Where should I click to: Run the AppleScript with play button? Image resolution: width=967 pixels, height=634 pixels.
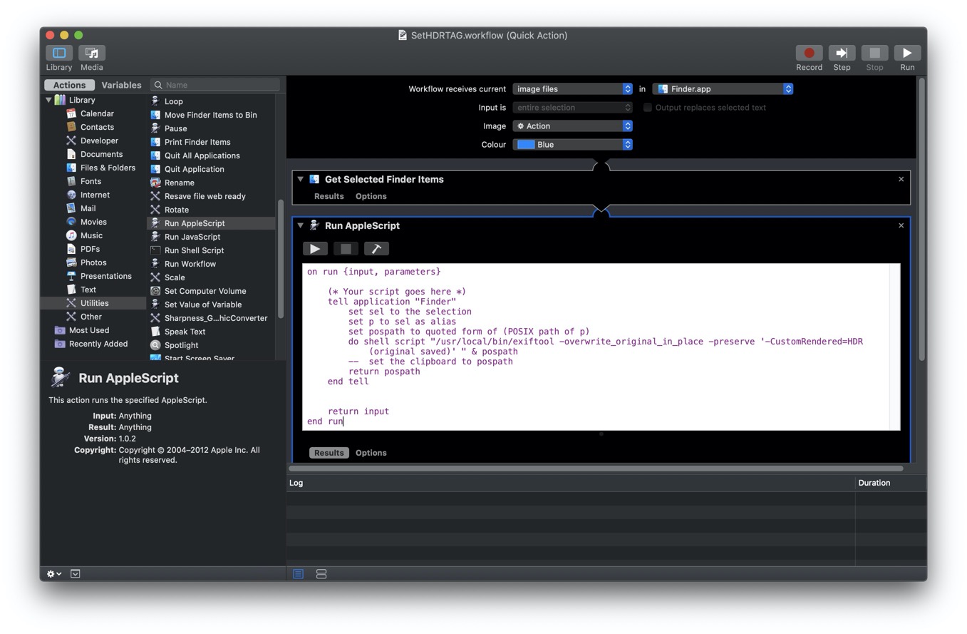pyautogui.click(x=315, y=249)
